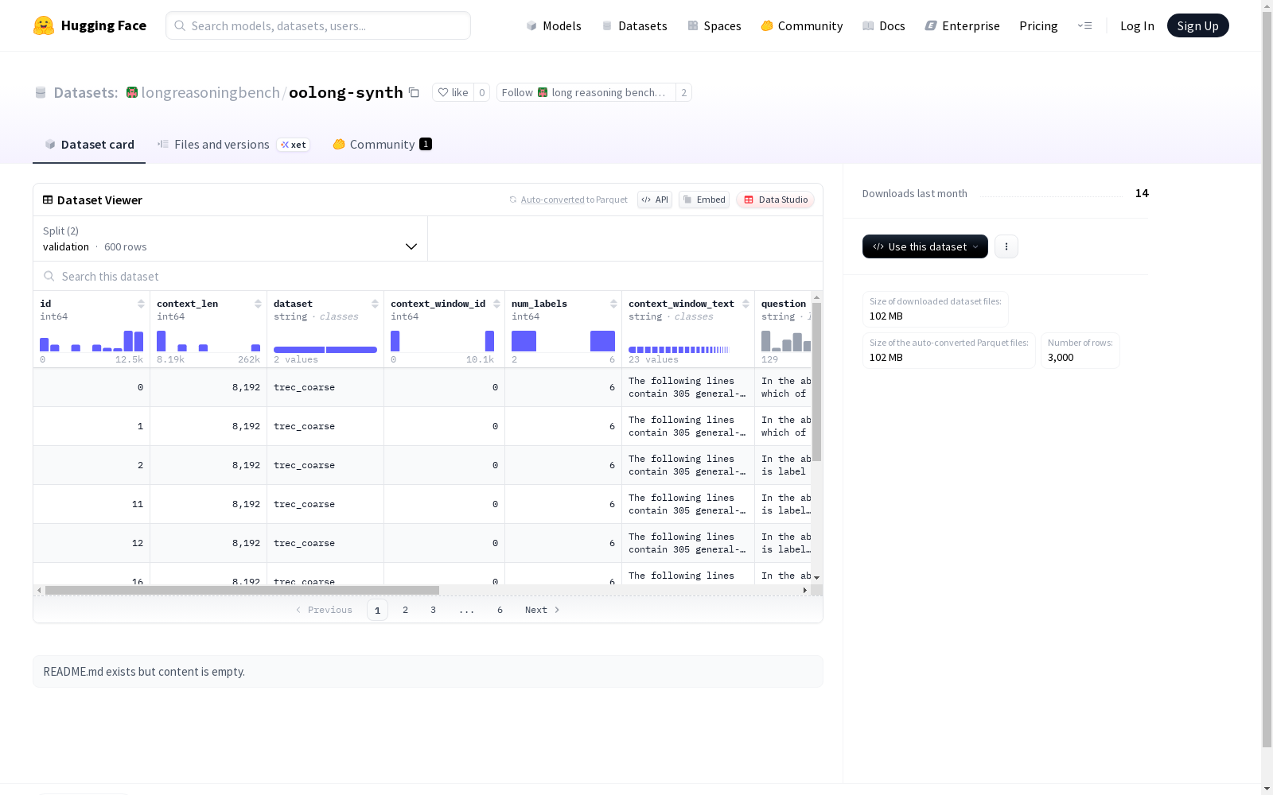Click the context_len column histogram
1273x795 pixels.
pyautogui.click(x=208, y=340)
